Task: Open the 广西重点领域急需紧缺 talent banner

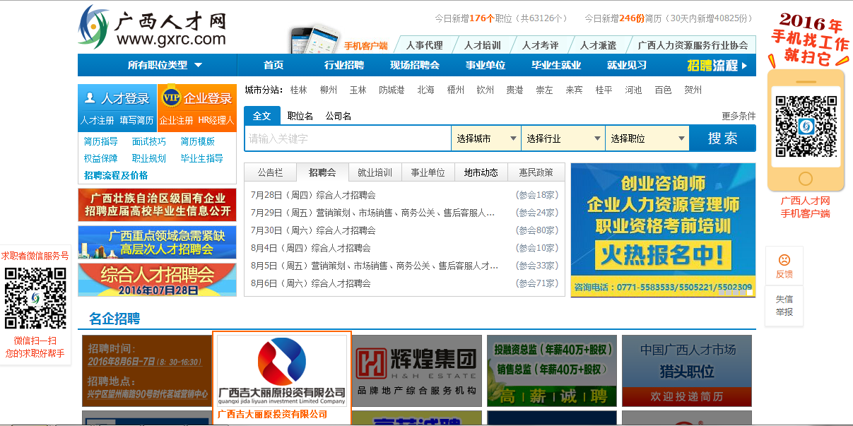Action: click(x=158, y=242)
